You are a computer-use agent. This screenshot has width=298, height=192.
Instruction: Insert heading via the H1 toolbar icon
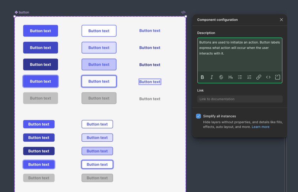[230, 77]
